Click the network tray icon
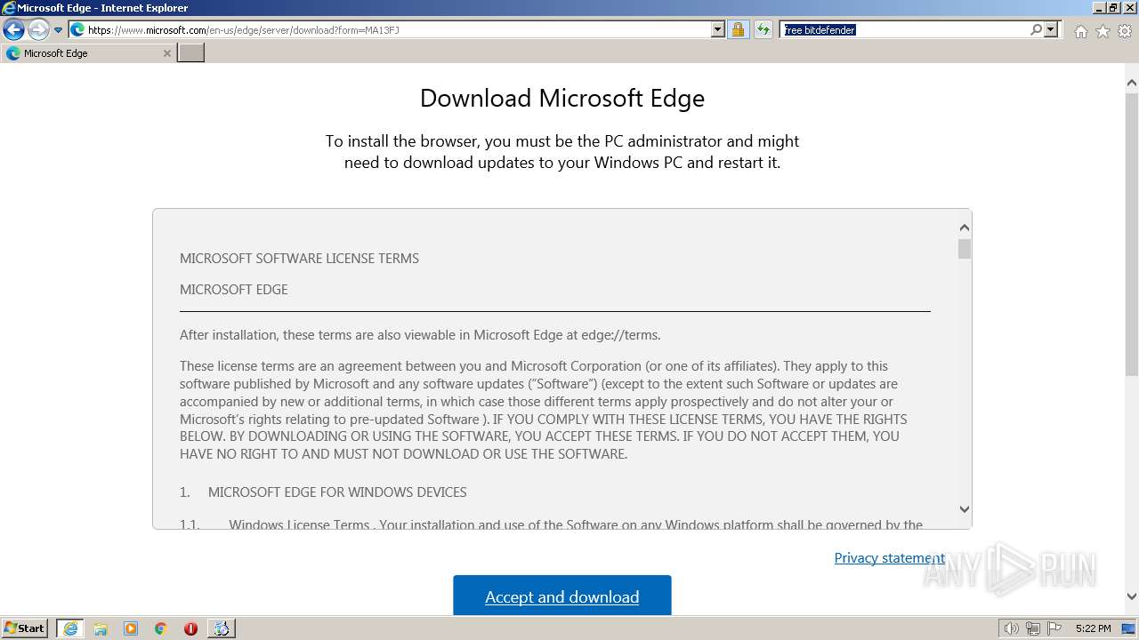1139x640 pixels. (x=1033, y=628)
